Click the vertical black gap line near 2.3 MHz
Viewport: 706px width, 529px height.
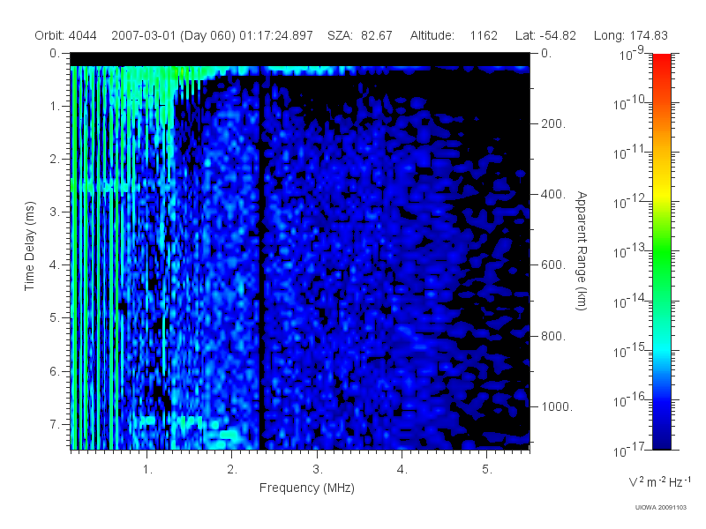pos(261,258)
